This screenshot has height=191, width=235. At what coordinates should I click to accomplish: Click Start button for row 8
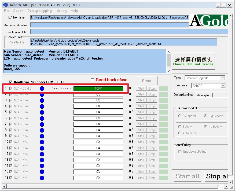click(x=141, y=130)
